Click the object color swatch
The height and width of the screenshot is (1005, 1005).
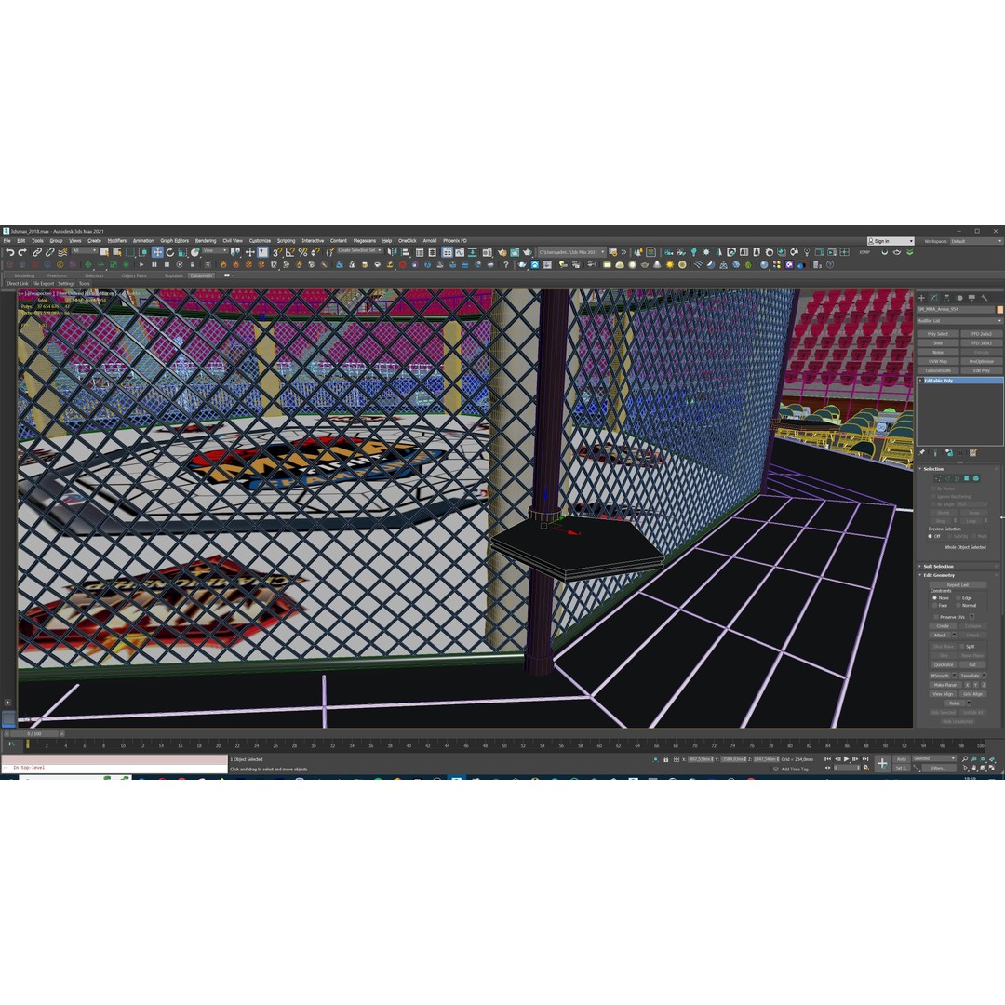pyautogui.click(x=998, y=310)
